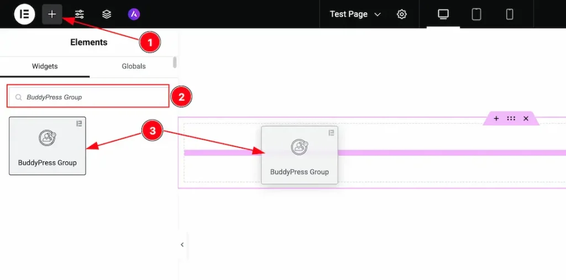Select the Widgets tab
The image size is (566, 280).
pos(45,66)
